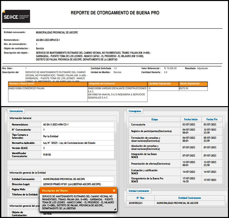Click the Fecha Fin column header
This screenshot has width=229, height=218.
[212, 119]
